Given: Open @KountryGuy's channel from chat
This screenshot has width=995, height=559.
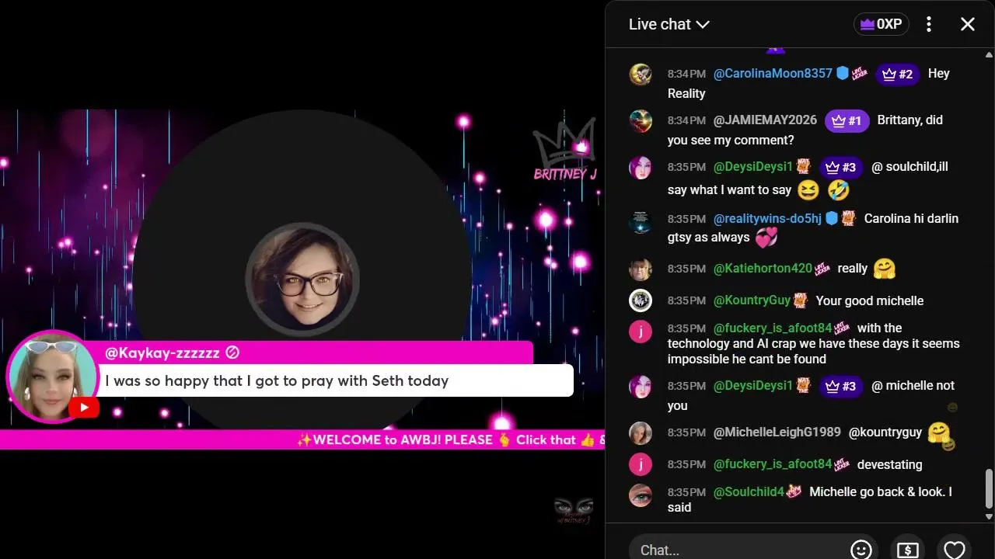Looking at the screenshot, I should point(752,300).
